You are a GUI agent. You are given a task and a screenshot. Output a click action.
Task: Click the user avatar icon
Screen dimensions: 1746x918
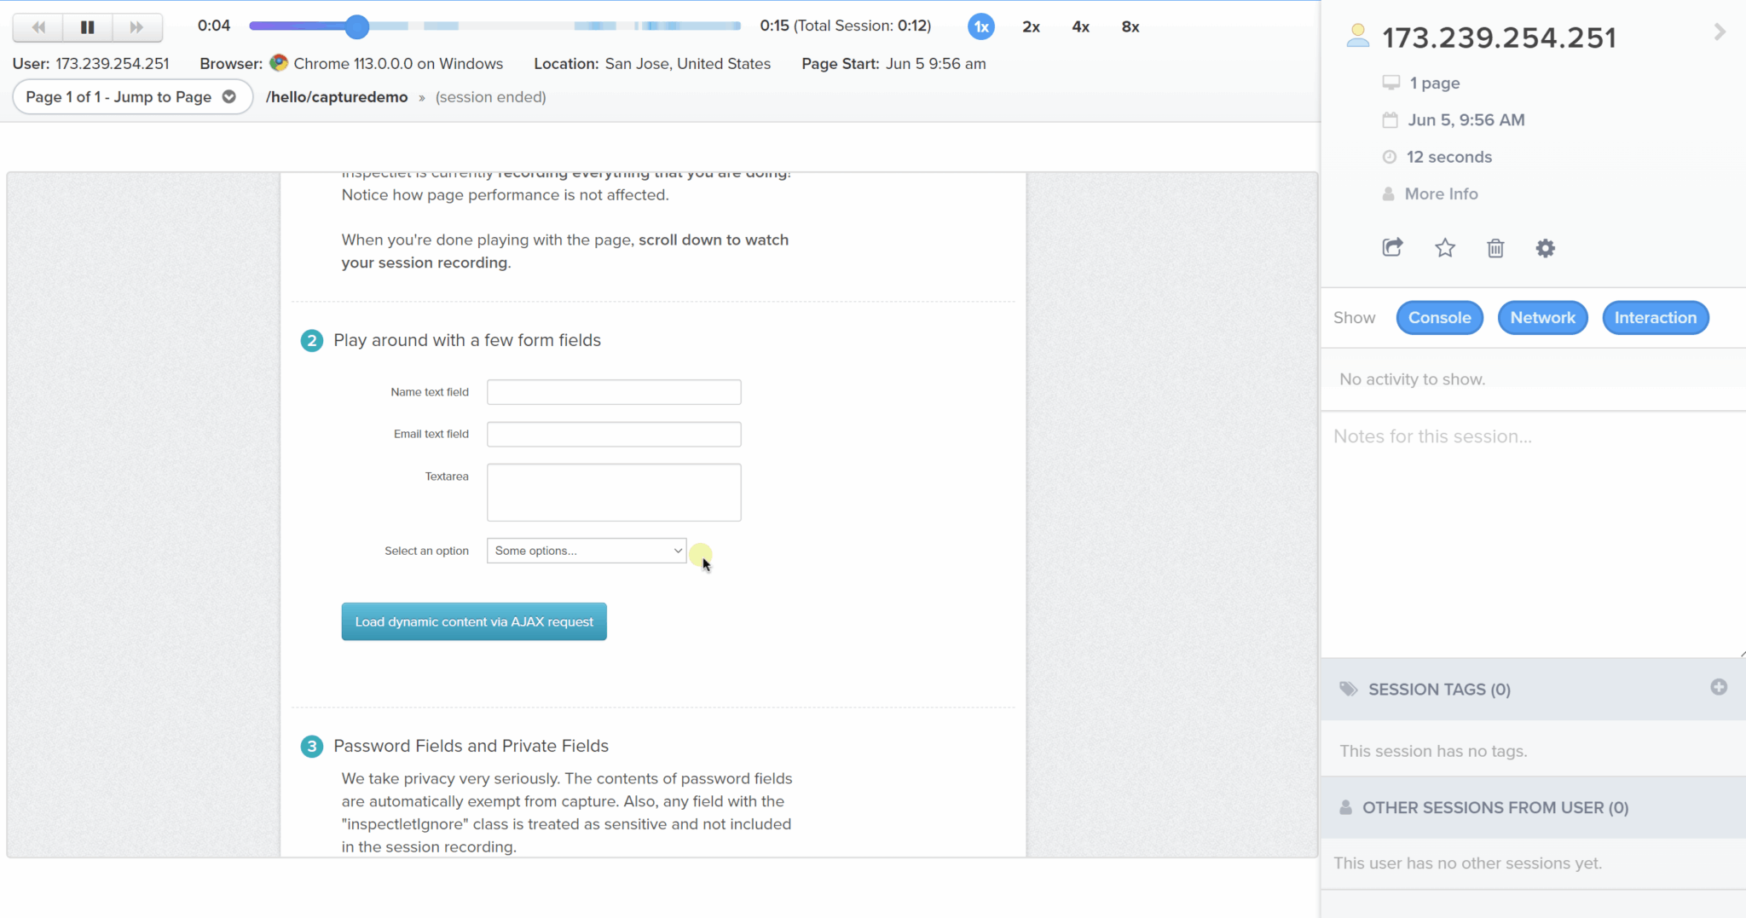click(1358, 36)
